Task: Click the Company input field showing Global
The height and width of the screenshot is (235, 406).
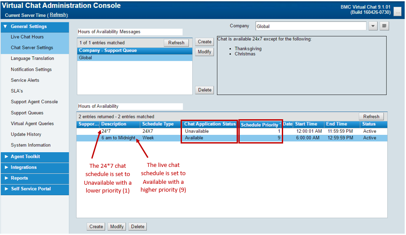Action: tap(311, 26)
